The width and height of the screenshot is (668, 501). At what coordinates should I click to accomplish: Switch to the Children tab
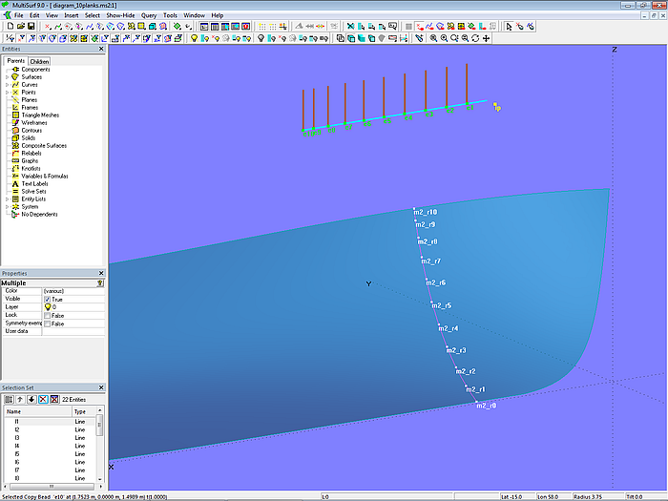[x=38, y=61]
